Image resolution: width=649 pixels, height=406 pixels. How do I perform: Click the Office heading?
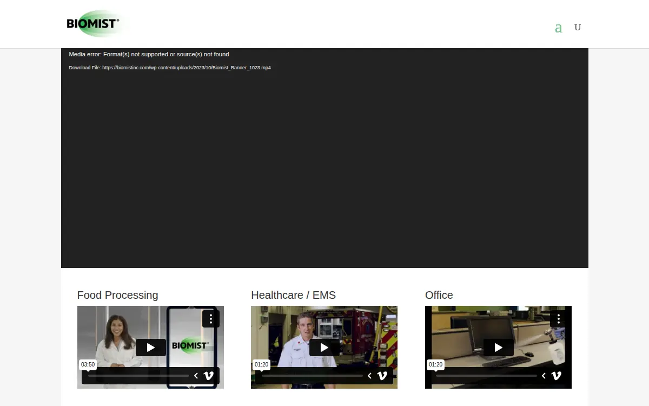click(x=439, y=295)
